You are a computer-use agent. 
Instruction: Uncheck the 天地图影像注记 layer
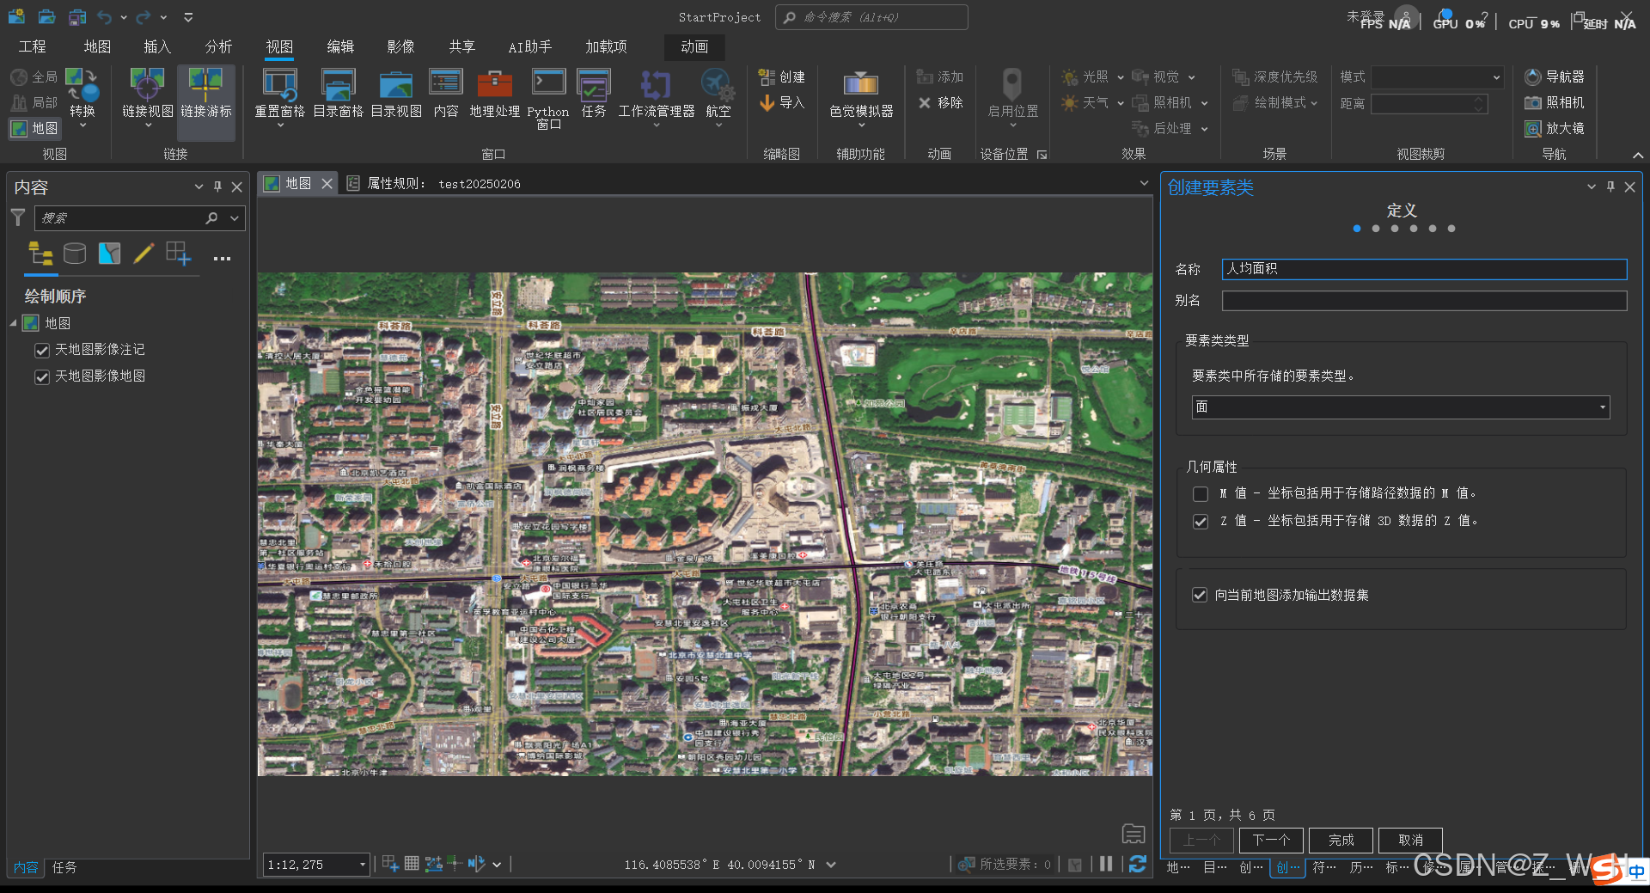(x=42, y=351)
